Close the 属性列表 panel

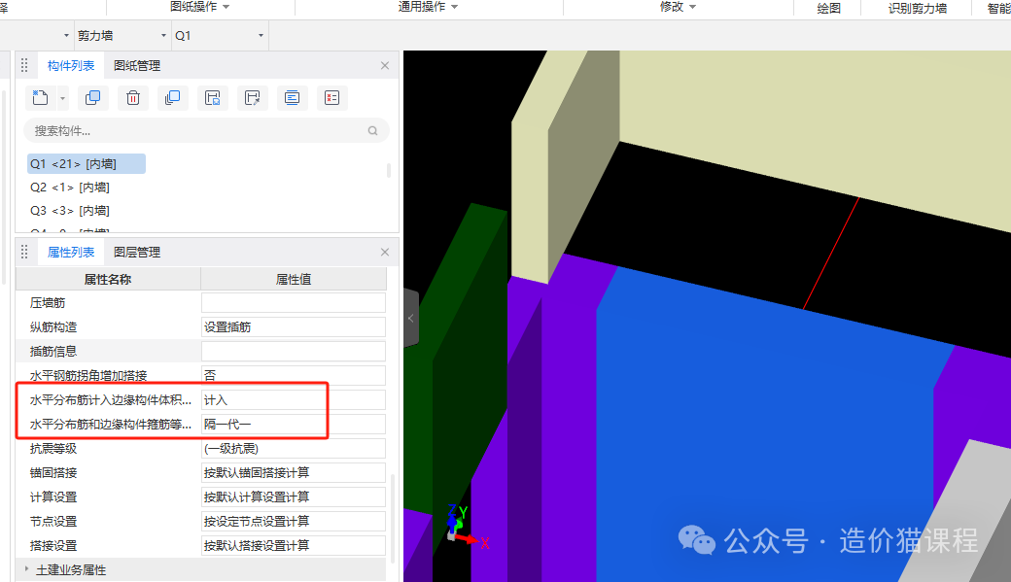(385, 252)
